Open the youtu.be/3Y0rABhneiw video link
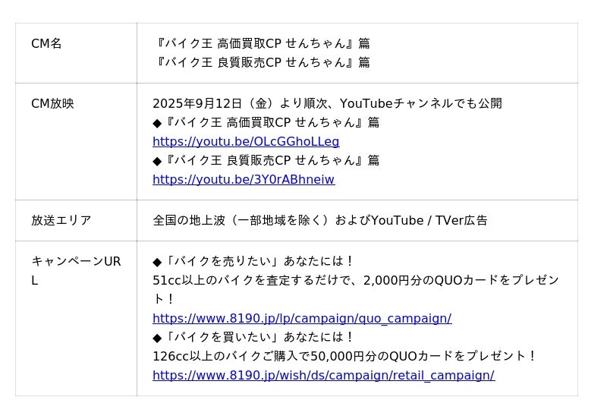 pos(244,180)
